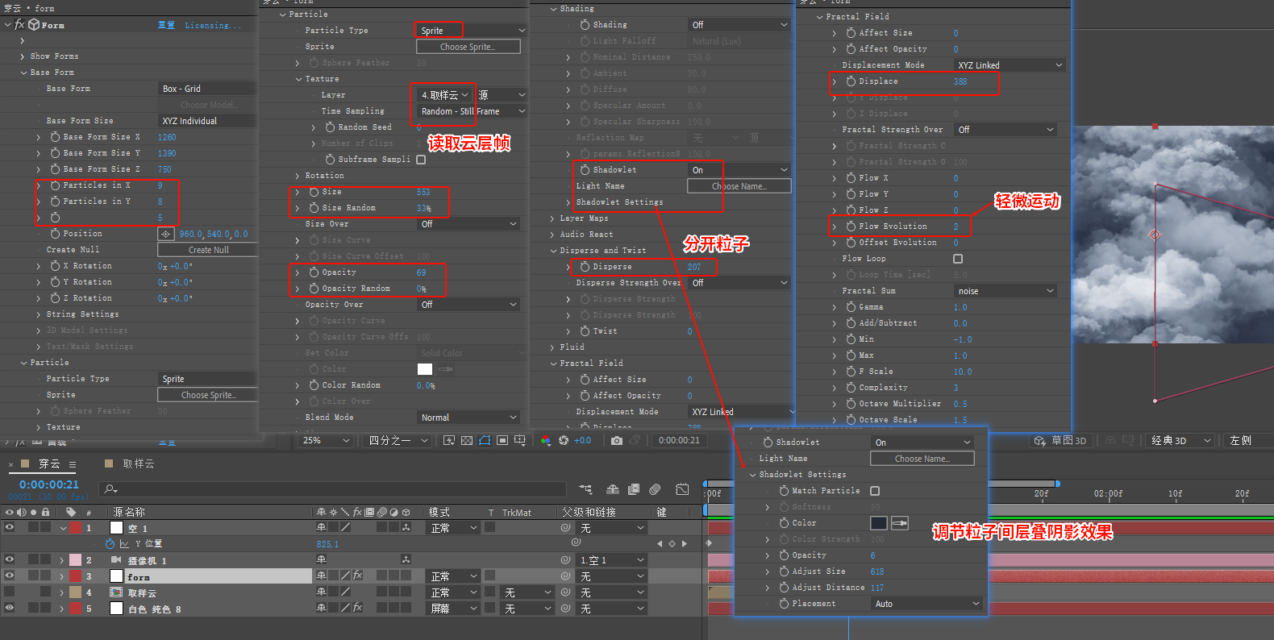The image size is (1274, 640).
Task: Toggle Subframe Sampling checkbox
Action: coord(421,160)
